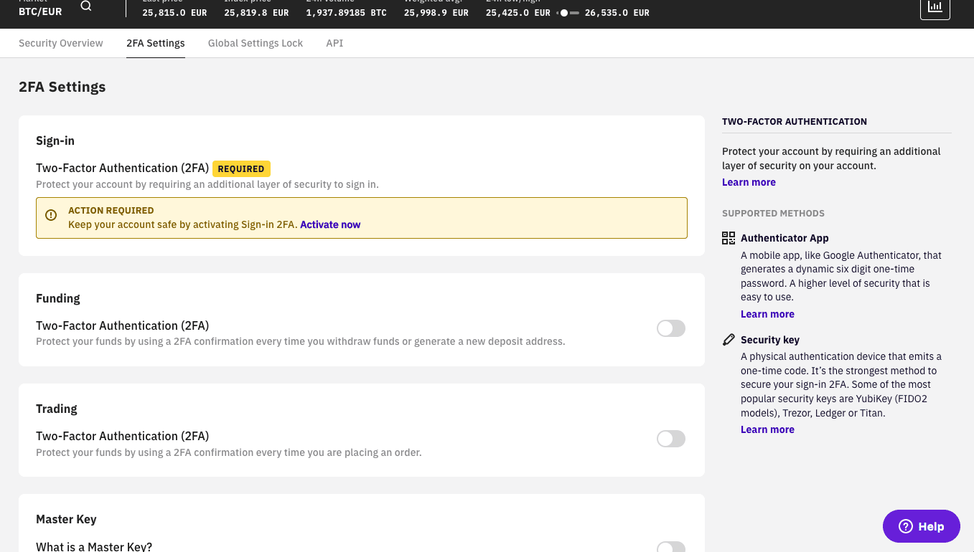974x552 pixels.
Task: Click the 24h low 25,425.0 EUR
Action: pos(518,13)
